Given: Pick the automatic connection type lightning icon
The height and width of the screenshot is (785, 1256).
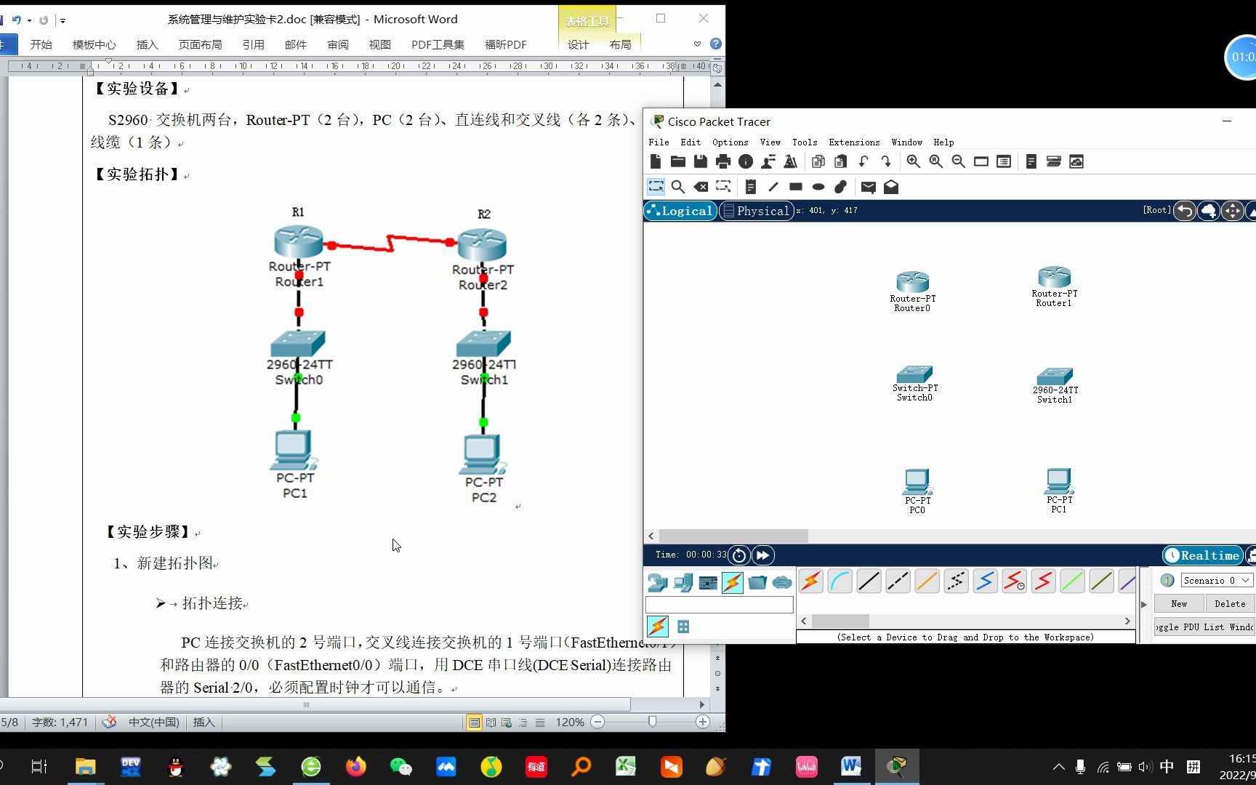Looking at the screenshot, I should (811, 581).
